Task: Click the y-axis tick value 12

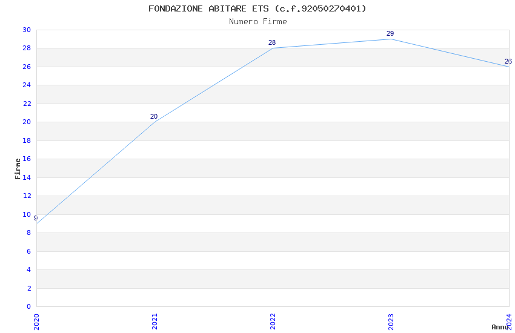Action: click(x=27, y=196)
